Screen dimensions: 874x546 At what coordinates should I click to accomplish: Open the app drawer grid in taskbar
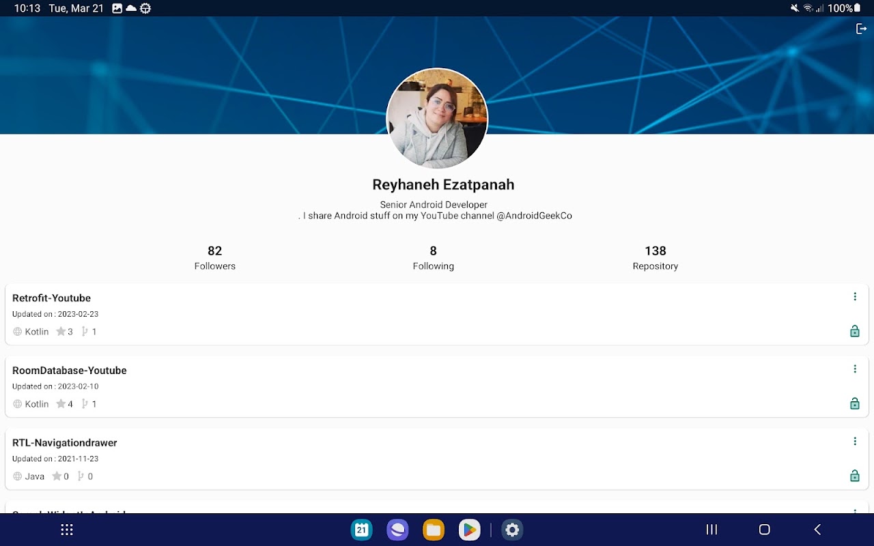point(67,530)
